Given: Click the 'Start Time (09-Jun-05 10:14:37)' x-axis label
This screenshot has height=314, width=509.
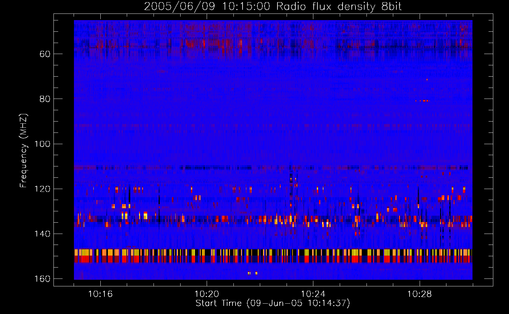Looking at the screenshot, I should click(x=273, y=303).
